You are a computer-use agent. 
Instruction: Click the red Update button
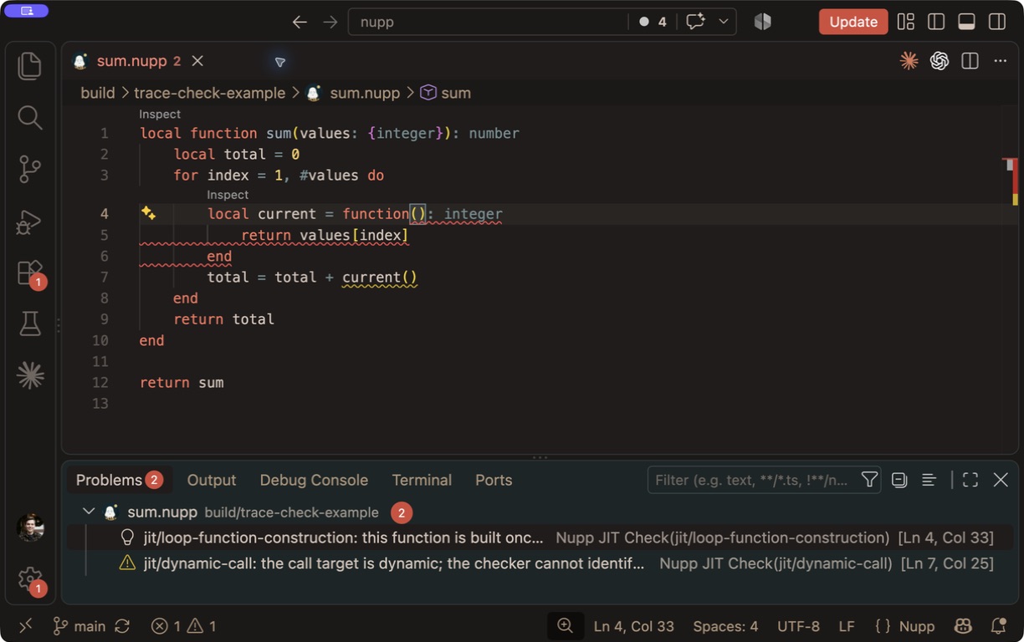click(x=853, y=22)
